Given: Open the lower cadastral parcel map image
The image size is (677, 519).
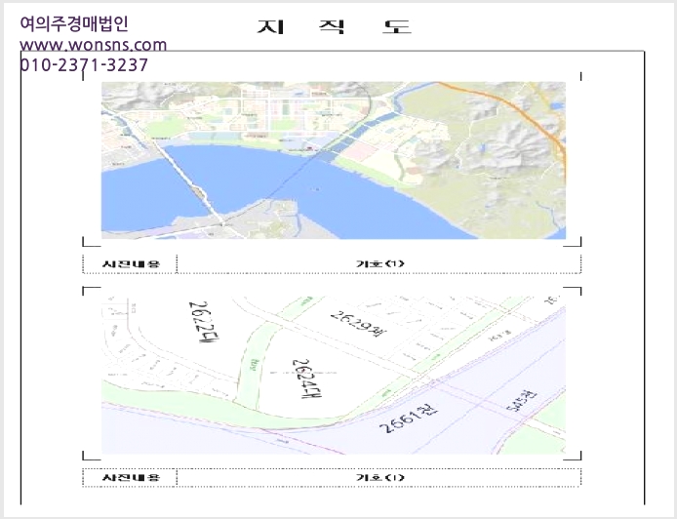Looking at the screenshot, I should click(x=334, y=375).
